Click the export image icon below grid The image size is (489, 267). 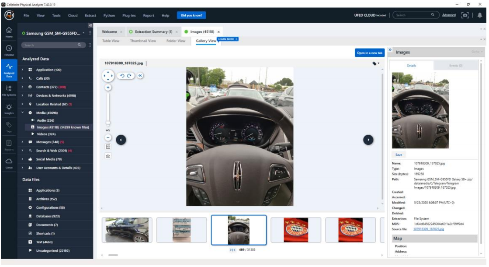pos(108,155)
